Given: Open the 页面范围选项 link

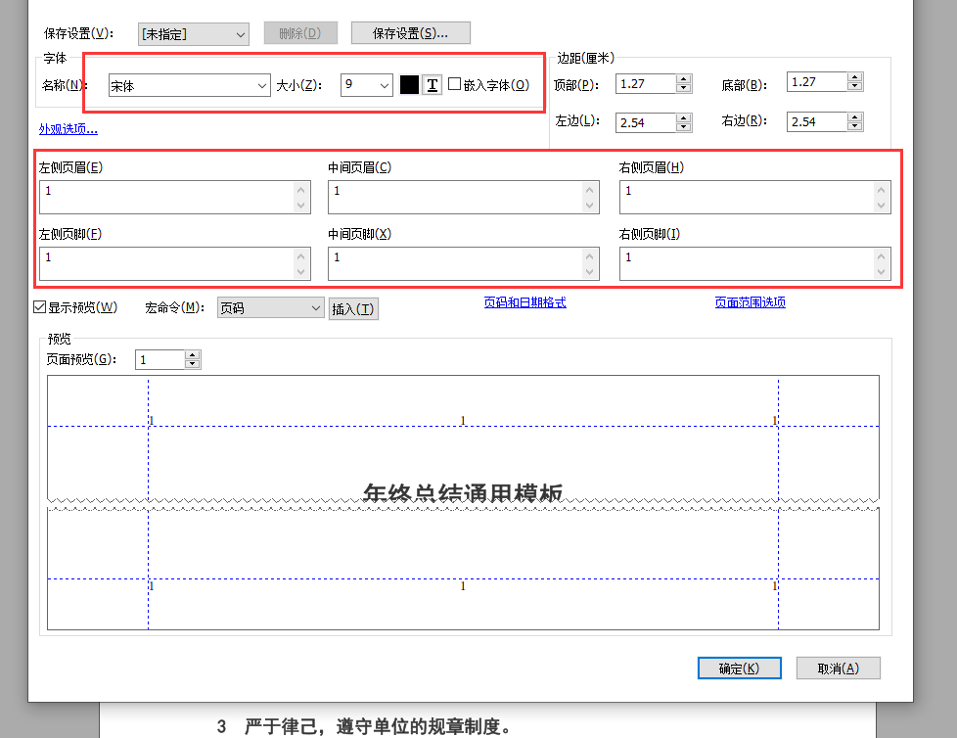Looking at the screenshot, I should (751, 303).
